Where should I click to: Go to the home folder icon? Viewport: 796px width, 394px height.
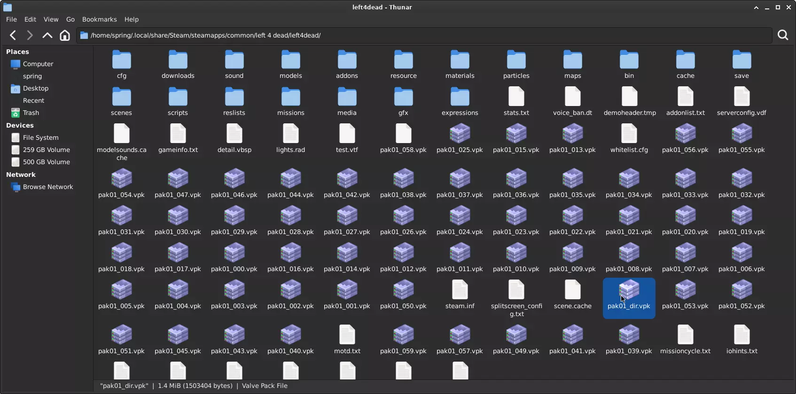coord(65,35)
